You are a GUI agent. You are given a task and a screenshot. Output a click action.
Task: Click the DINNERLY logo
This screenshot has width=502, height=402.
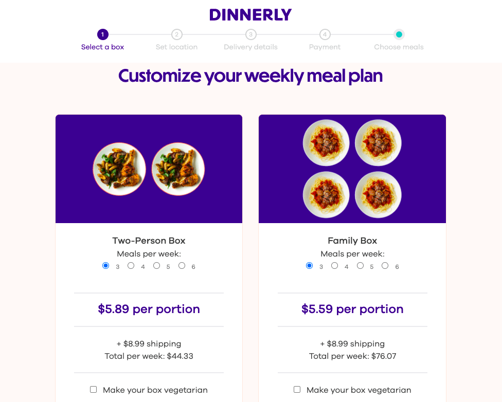click(x=250, y=14)
